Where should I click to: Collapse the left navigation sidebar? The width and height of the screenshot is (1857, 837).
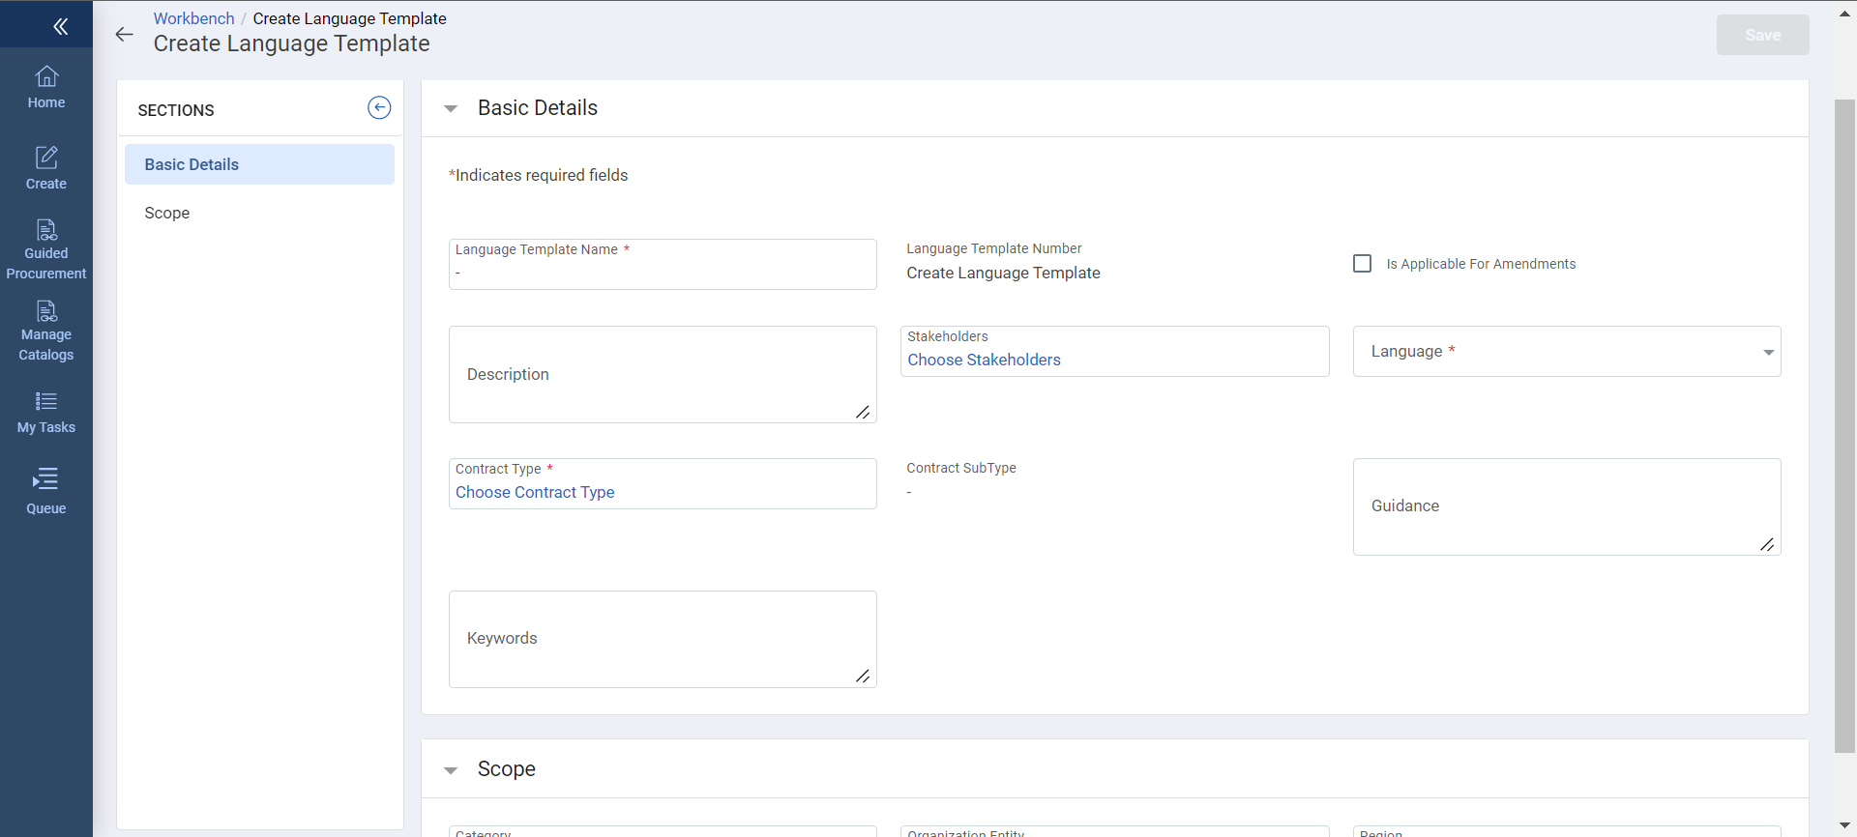tap(60, 26)
